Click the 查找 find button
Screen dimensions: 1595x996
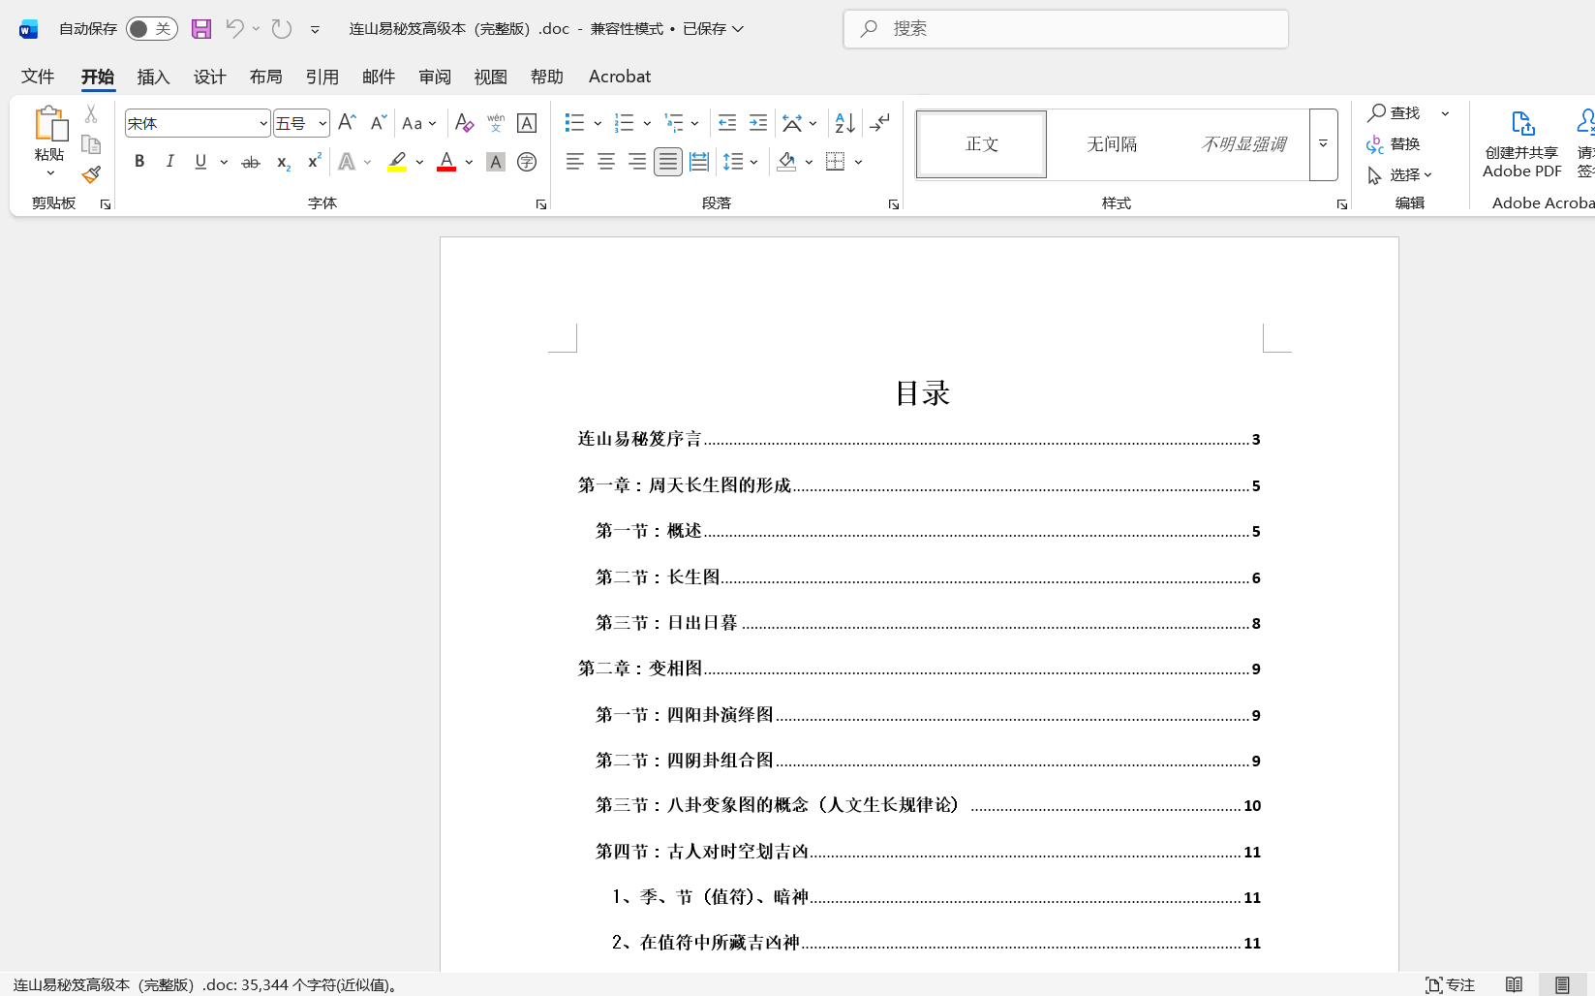[x=1394, y=113]
